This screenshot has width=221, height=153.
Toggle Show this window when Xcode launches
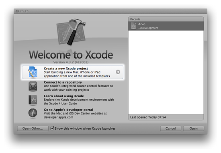(x=52, y=128)
